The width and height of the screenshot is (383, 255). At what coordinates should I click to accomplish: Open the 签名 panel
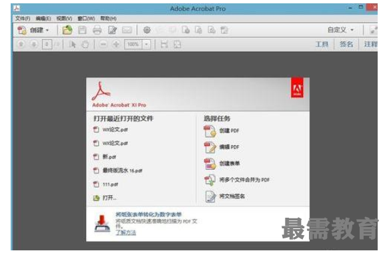[x=346, y=44]
